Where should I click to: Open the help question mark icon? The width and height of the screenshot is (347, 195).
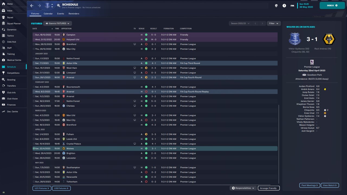coord(284,5)
